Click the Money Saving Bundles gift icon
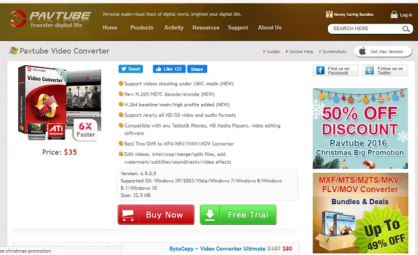 [329, 15]
